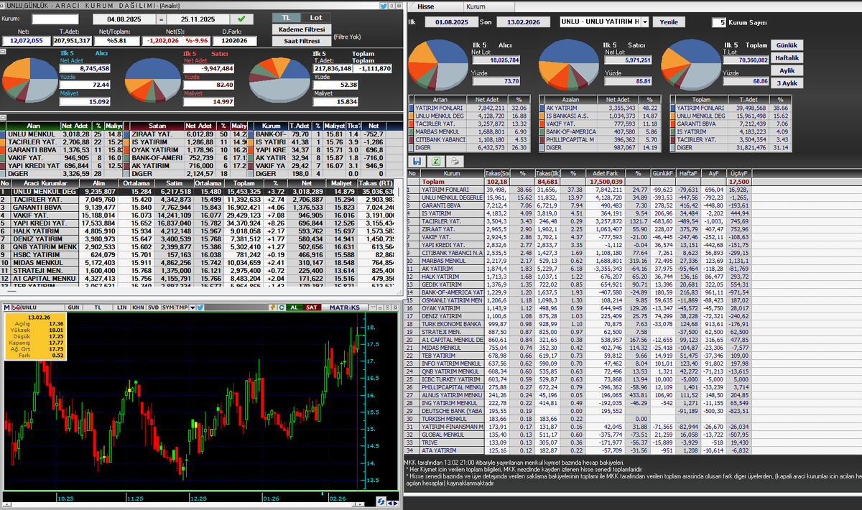Click the Saat Filtresi button
This screenshot has width=862, height=510.
click(301, 41)
